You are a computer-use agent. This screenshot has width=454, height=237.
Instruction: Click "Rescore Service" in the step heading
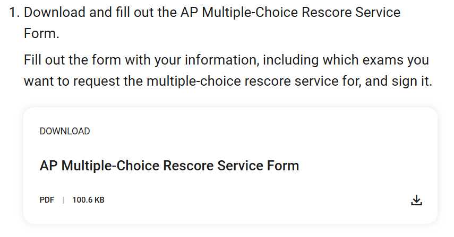351,12
